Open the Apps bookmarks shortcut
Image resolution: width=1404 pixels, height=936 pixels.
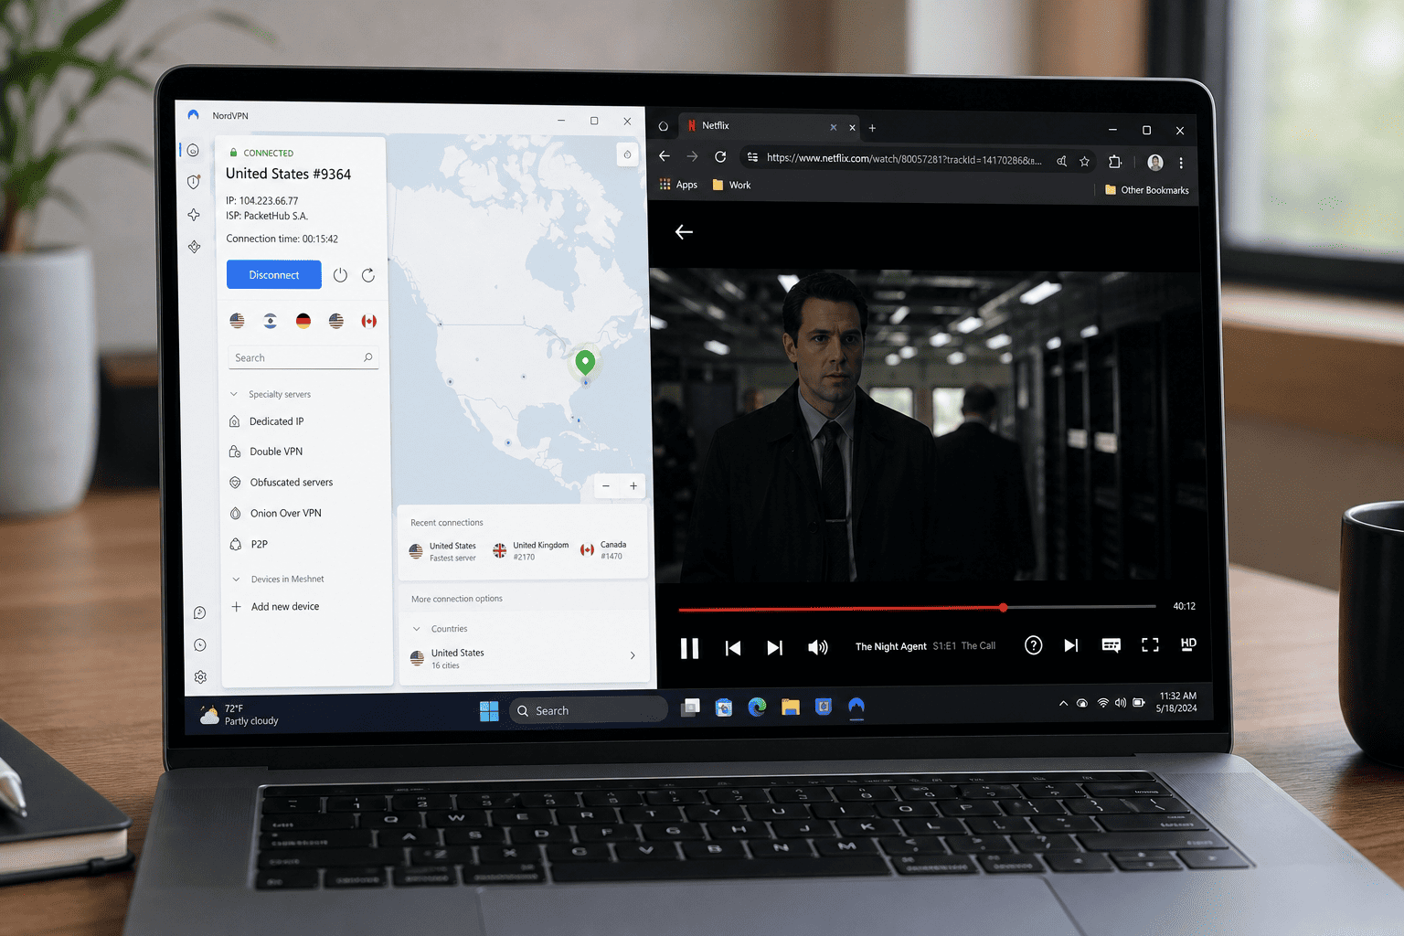[x=678, y=185]
